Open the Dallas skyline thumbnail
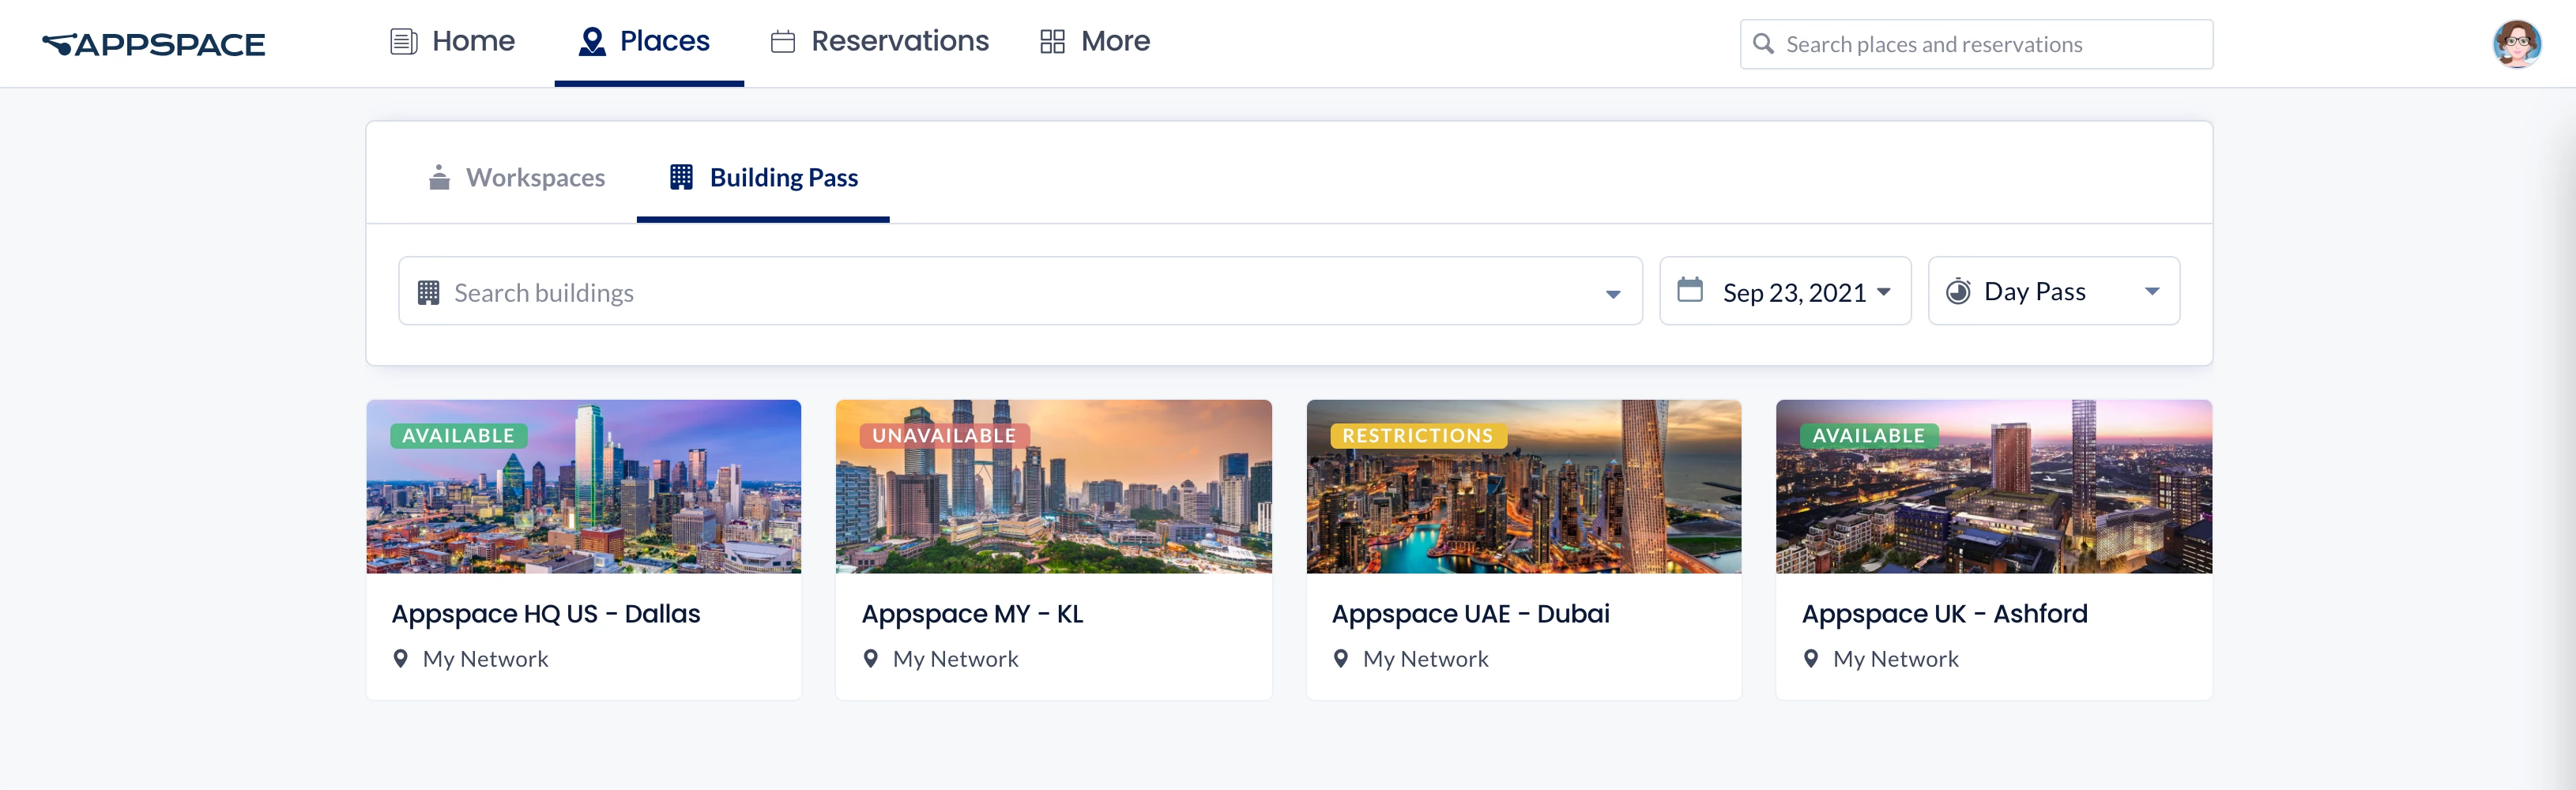Image resolution: width=2576 pixels, height=790 pixels. [x=584, y=487]
